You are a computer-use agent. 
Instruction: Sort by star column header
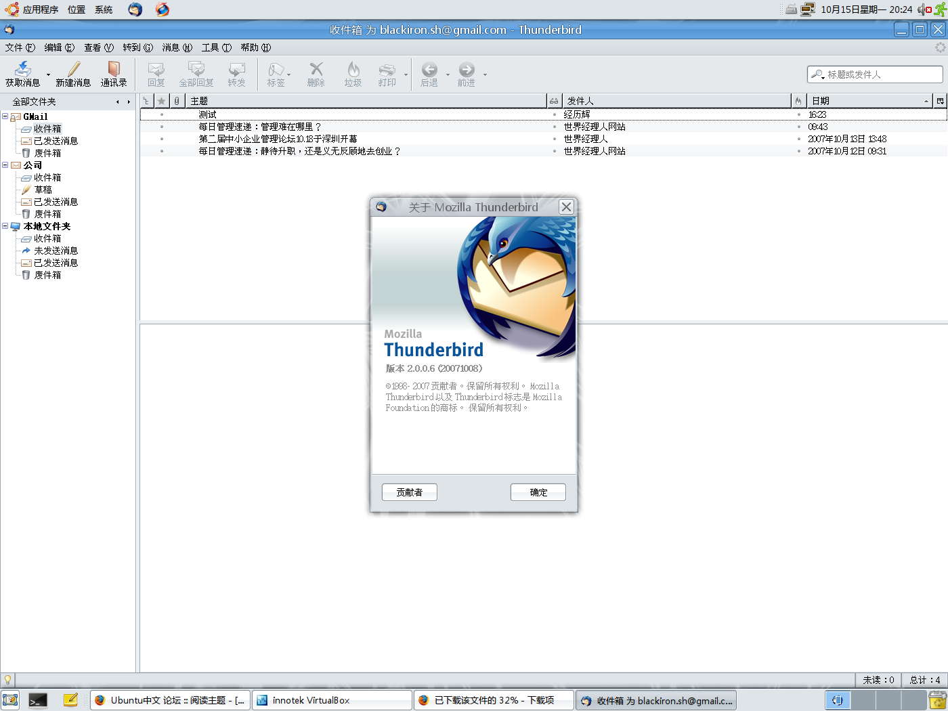pyautogui.click(x=161, y=101)
